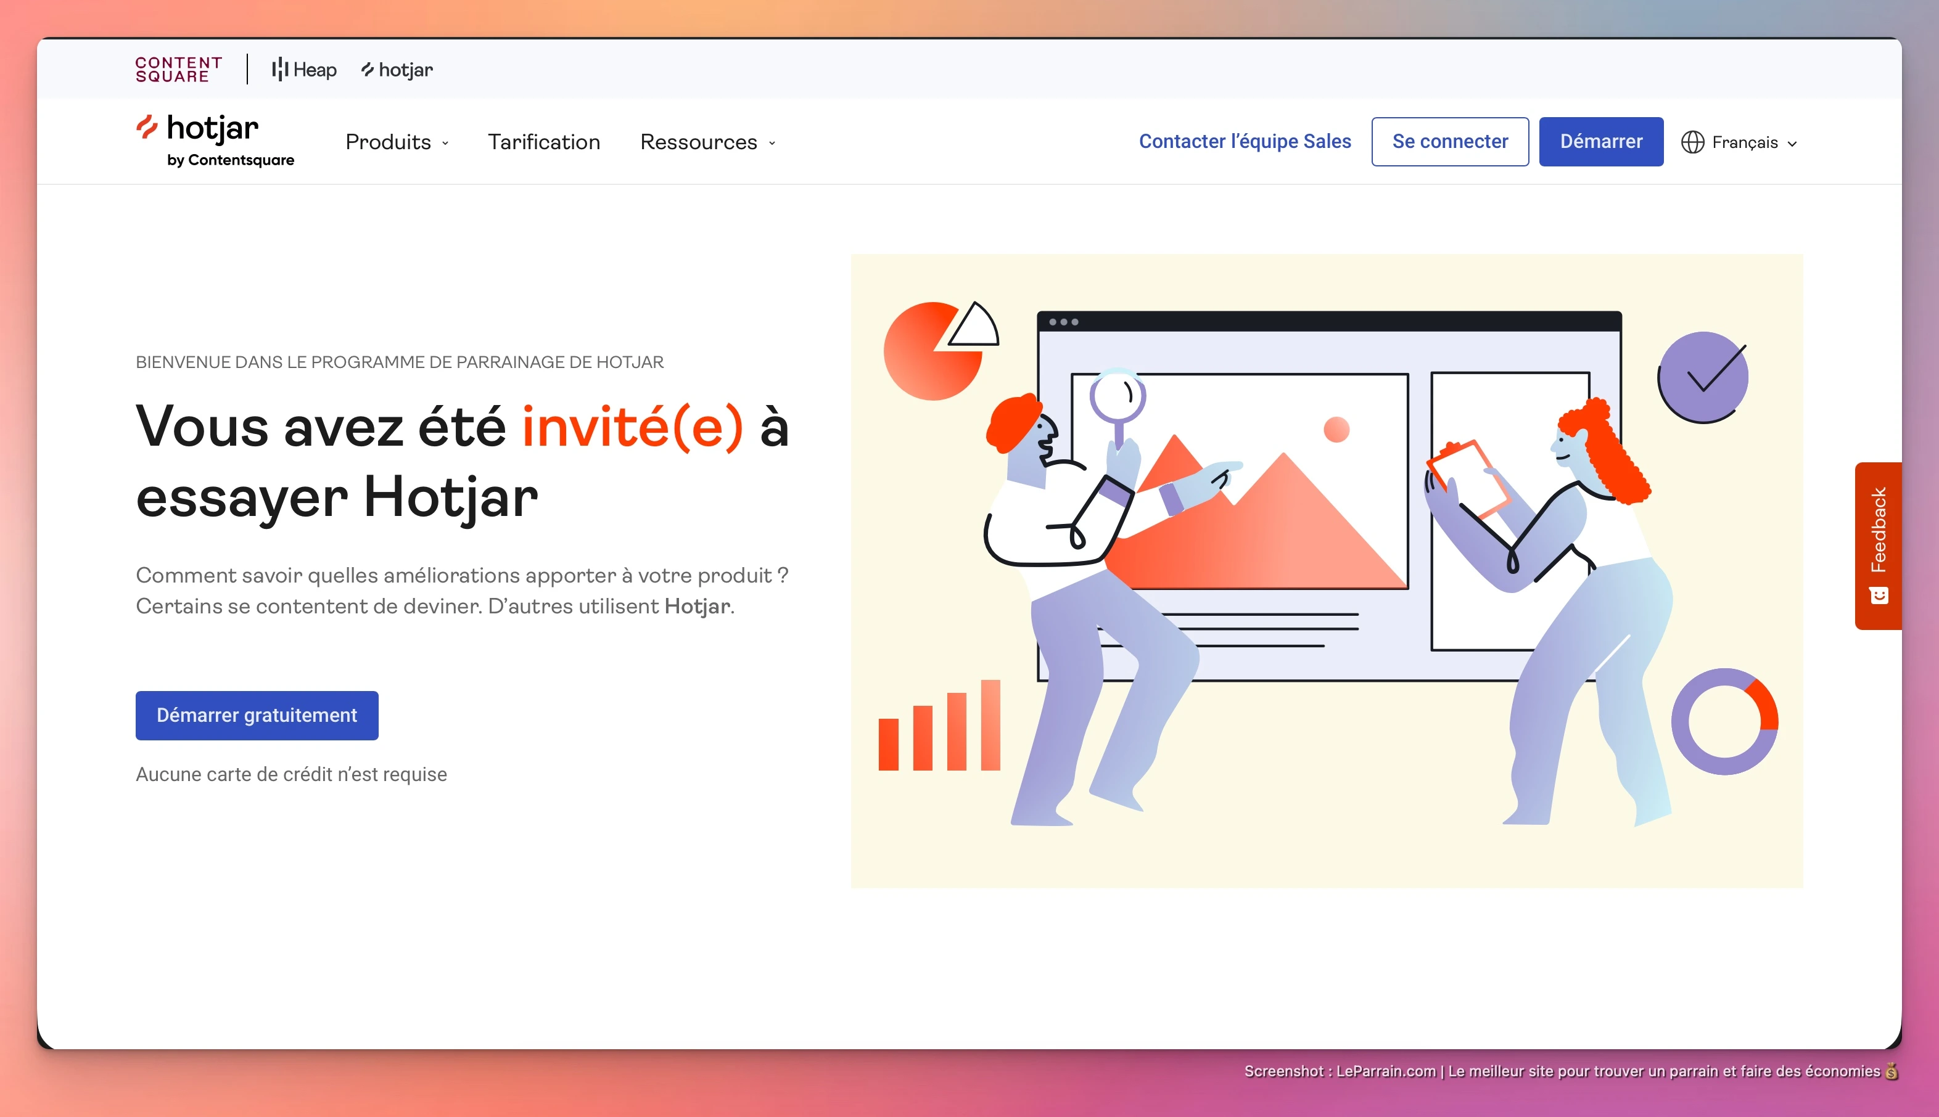Click Démarrer gratuitement button
The height and width of the screenshot is (1117, 1939).
257,715
